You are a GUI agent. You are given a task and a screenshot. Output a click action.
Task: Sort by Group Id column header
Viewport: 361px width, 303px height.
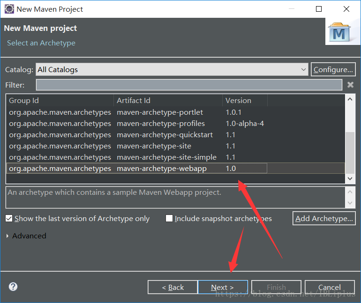pyautogui.click(x=60, y=101)
